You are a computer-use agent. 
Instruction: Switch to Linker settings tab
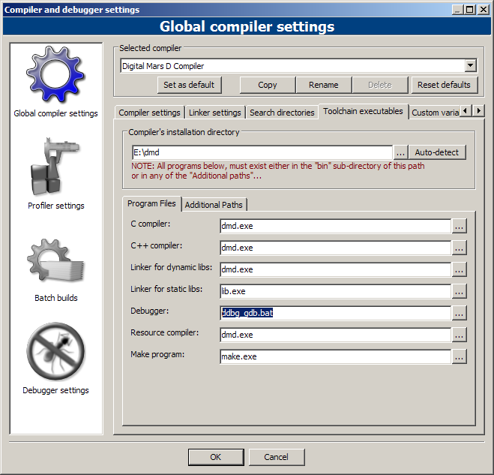pyautogui.click(x=215, y=113)
